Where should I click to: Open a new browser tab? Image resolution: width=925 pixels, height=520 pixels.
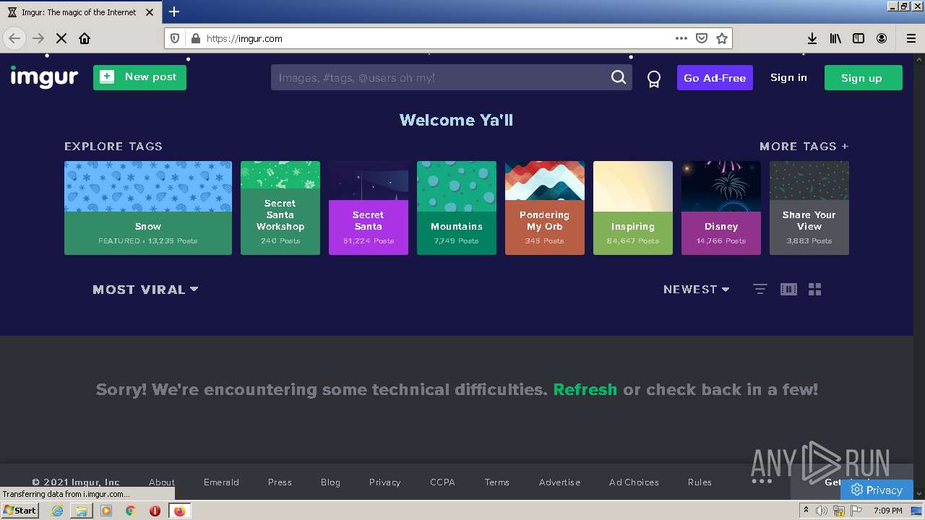coord(174,12)
